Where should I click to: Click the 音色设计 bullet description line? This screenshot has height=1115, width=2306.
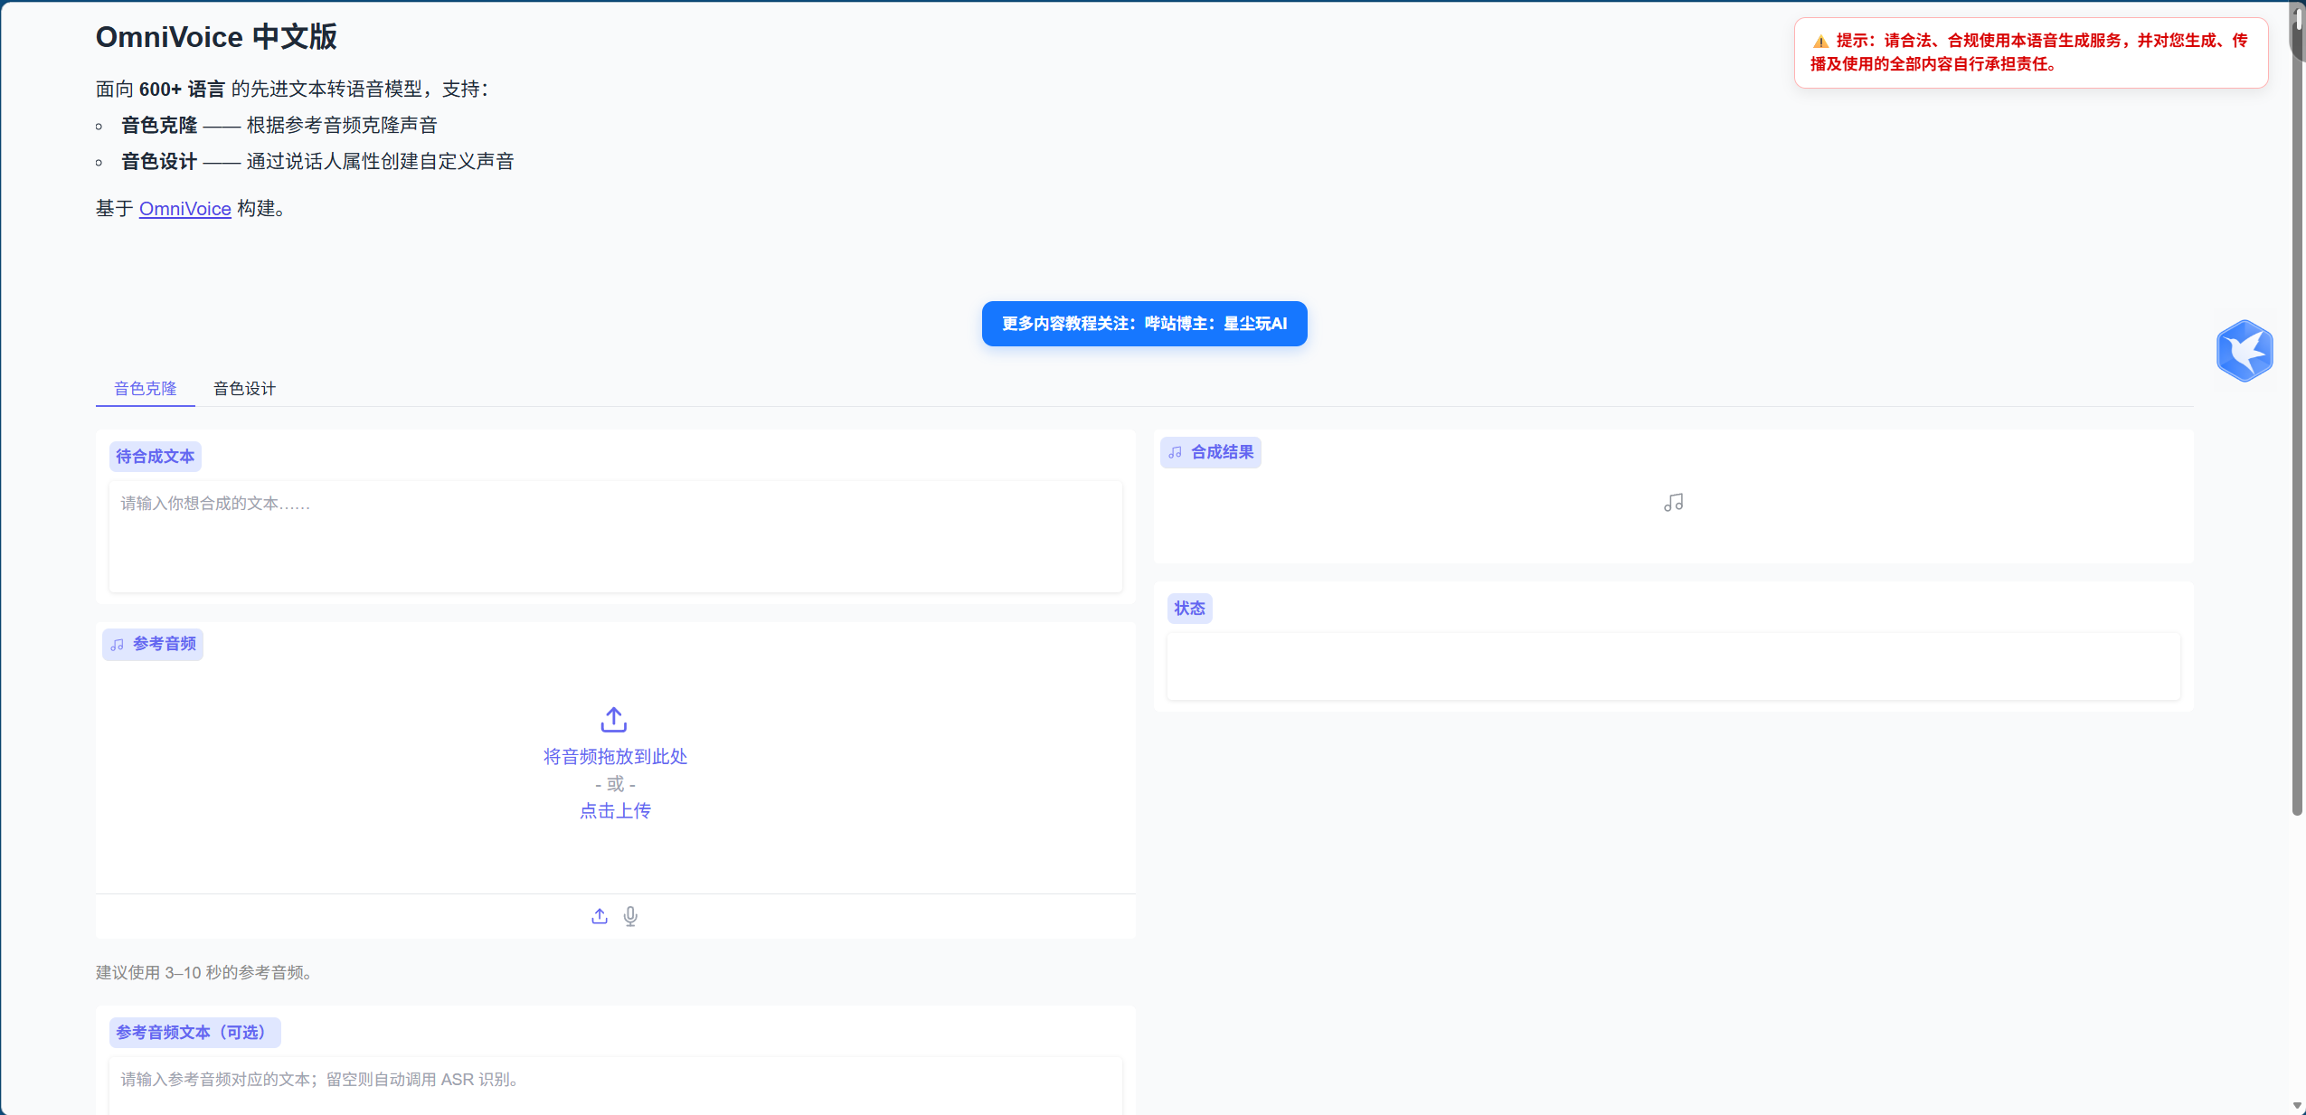click(317, 162)
